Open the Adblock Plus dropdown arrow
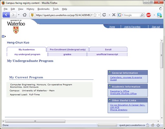Image resolution: width=165 pixels, height=129 pixels. pyautogui.click(x=154, y=15)
